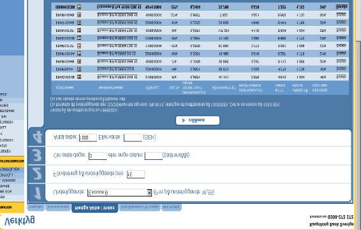The width and height of the screenshot is (361, 230).
Task: Click the price expectation field containing 15
Action: click(x=136, y=174)
